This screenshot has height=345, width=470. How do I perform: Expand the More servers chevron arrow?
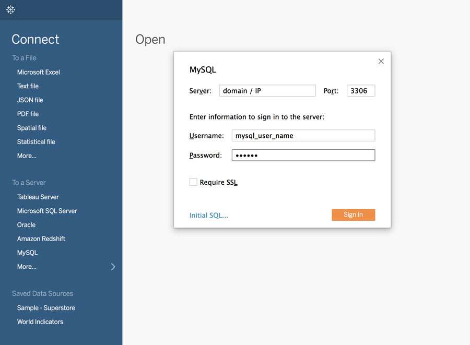(x=113, y=267)
